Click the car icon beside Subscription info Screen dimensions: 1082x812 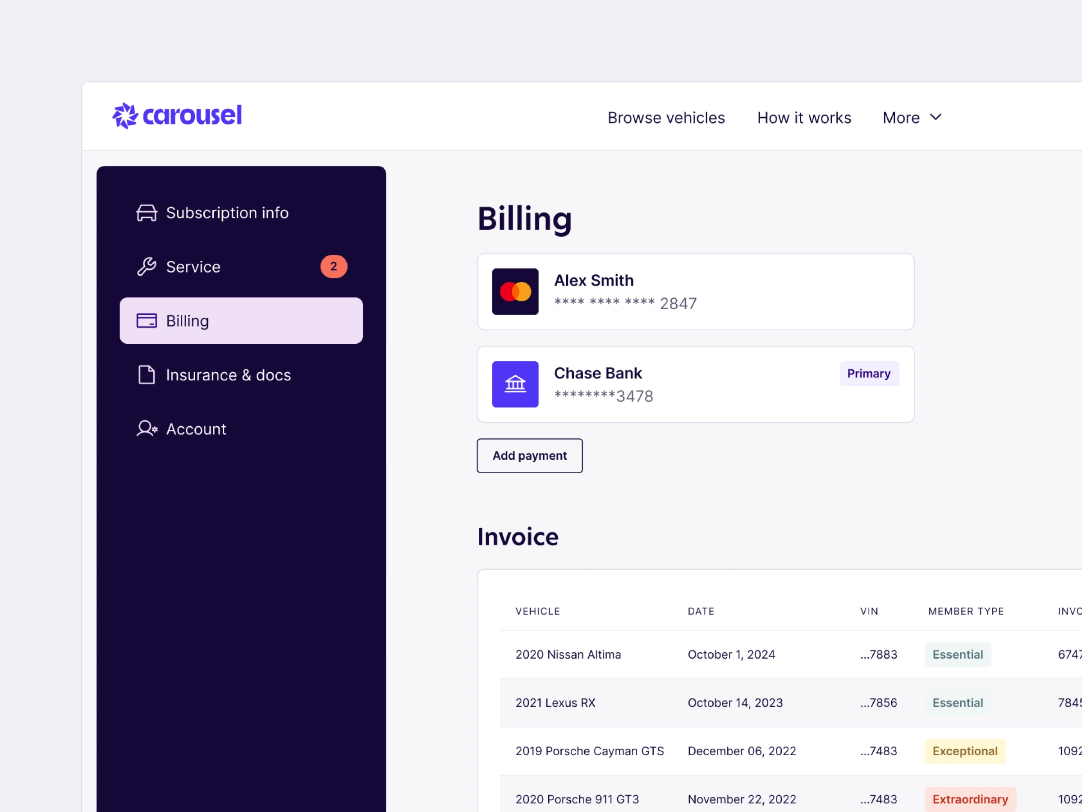tap(146, 213)
